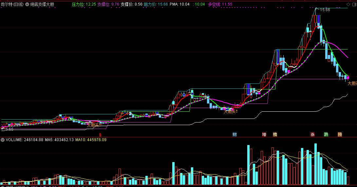
Task: Click the 绝底支撑大胆 indicator name
Action: tap(42, 4)
